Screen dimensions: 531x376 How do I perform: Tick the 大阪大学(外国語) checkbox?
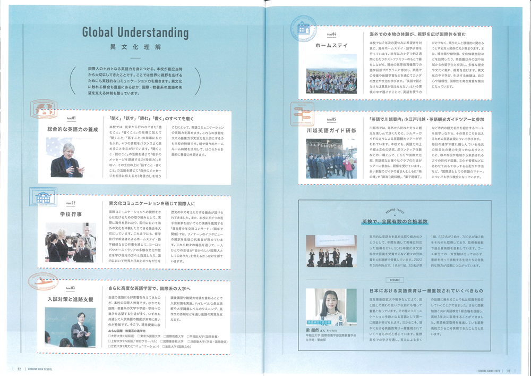tap(109, 336)
